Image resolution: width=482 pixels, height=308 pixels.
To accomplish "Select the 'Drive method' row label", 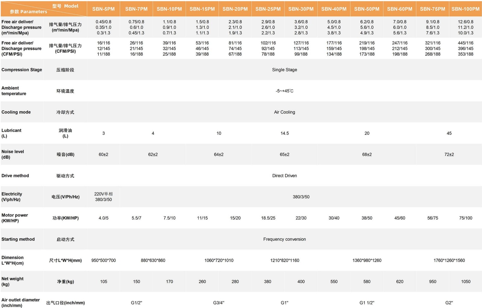I will click(x=15, y=176).
